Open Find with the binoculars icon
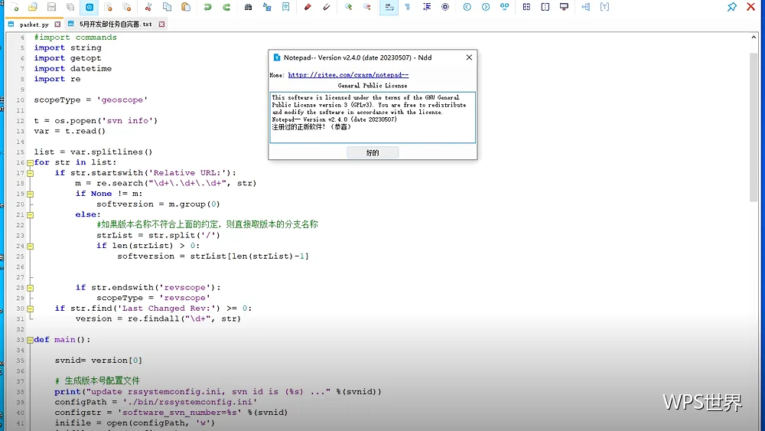Viewport: 765px width, 431px height. point(249,7)
